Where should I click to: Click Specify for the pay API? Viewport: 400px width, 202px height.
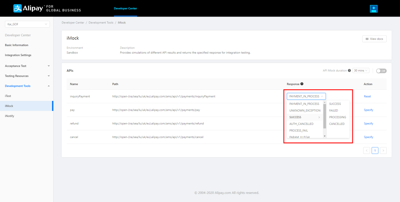369,110
